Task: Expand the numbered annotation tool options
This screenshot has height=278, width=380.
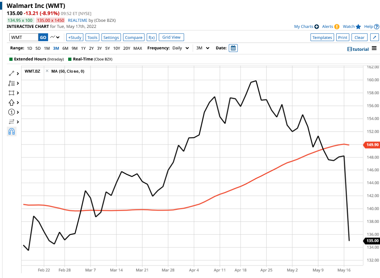Action: tap(18, 112)
